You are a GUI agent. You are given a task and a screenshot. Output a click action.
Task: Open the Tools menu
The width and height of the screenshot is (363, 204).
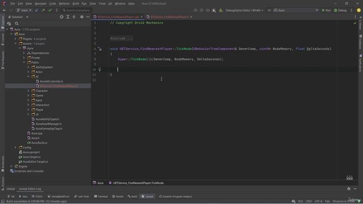(x=102, y=4)
